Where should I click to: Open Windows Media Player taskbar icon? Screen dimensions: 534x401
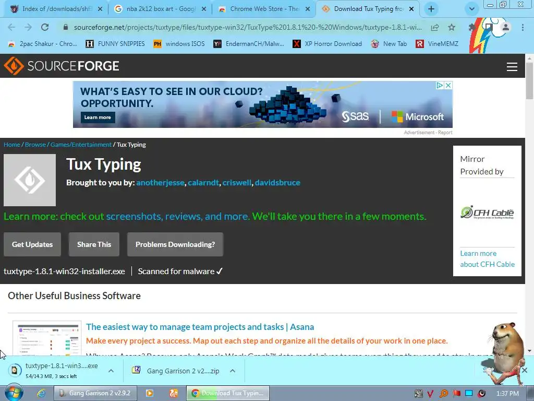point(149,393)
